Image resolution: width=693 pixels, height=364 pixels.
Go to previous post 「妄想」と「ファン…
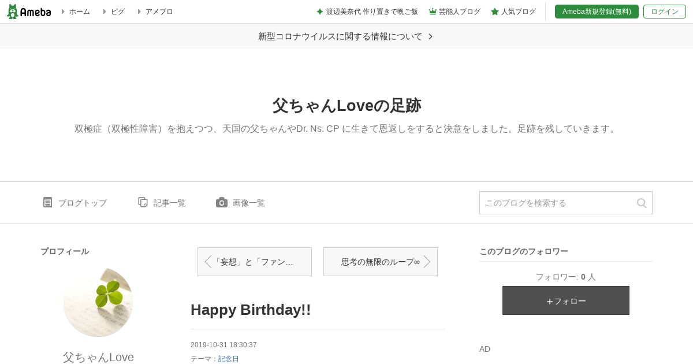pyautogui.click(x=255, y=262)
